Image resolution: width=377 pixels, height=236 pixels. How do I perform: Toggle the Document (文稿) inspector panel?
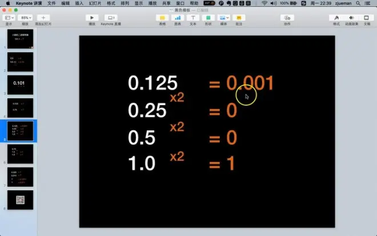(x=367, y=18)
